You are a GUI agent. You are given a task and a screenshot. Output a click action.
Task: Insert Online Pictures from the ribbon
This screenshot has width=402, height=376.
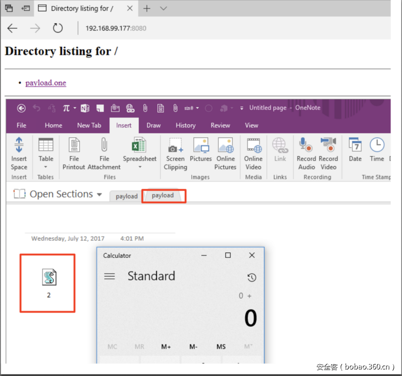tap(226, 146)
